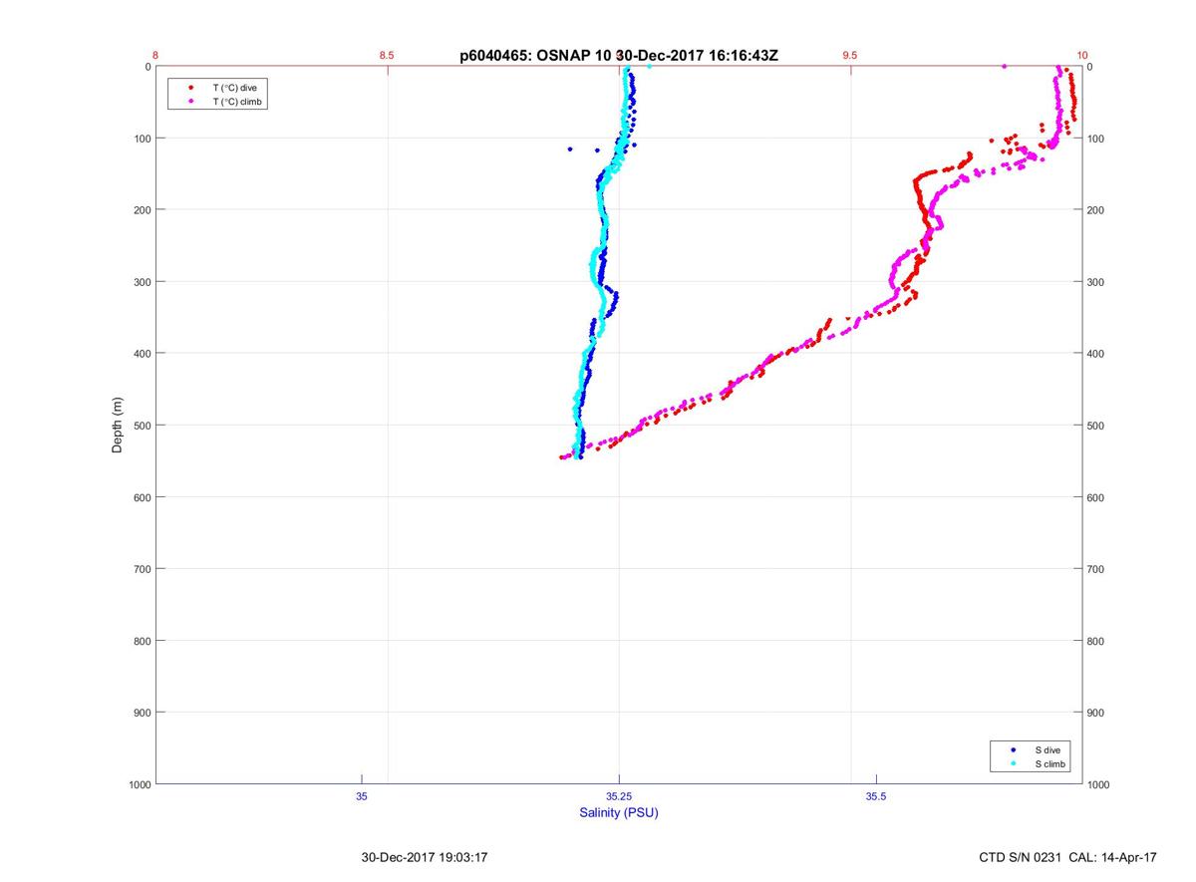This screenshot has height=882, width=1196.
Task: Click the right-axis 600 depth tick label
Action: [1096, 497]
